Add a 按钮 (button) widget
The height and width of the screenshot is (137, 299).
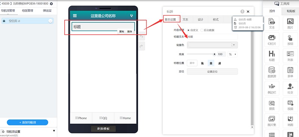coord(290,40)
